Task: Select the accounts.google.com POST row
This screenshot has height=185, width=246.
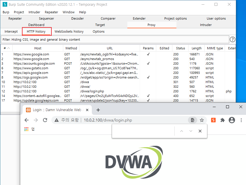Action: [118, 63]
